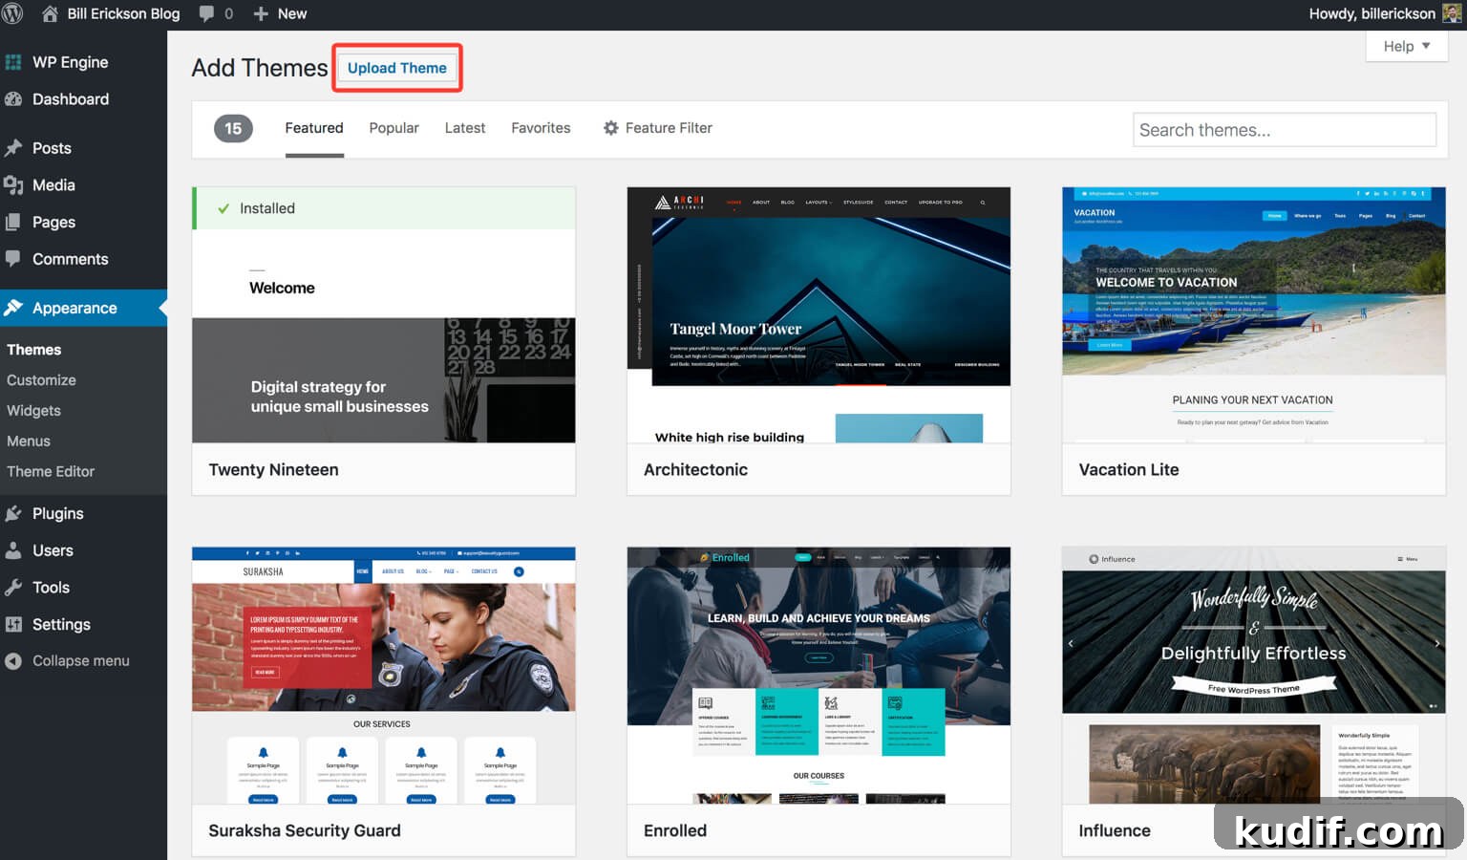
Task: Open the Architectonic theme thumbnail
Action: tap(819, 314)
